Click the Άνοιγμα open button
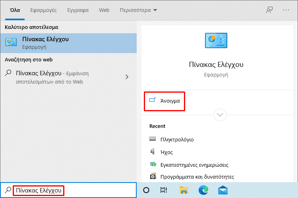This screenshot has width=298, height=198. point(164,101)
